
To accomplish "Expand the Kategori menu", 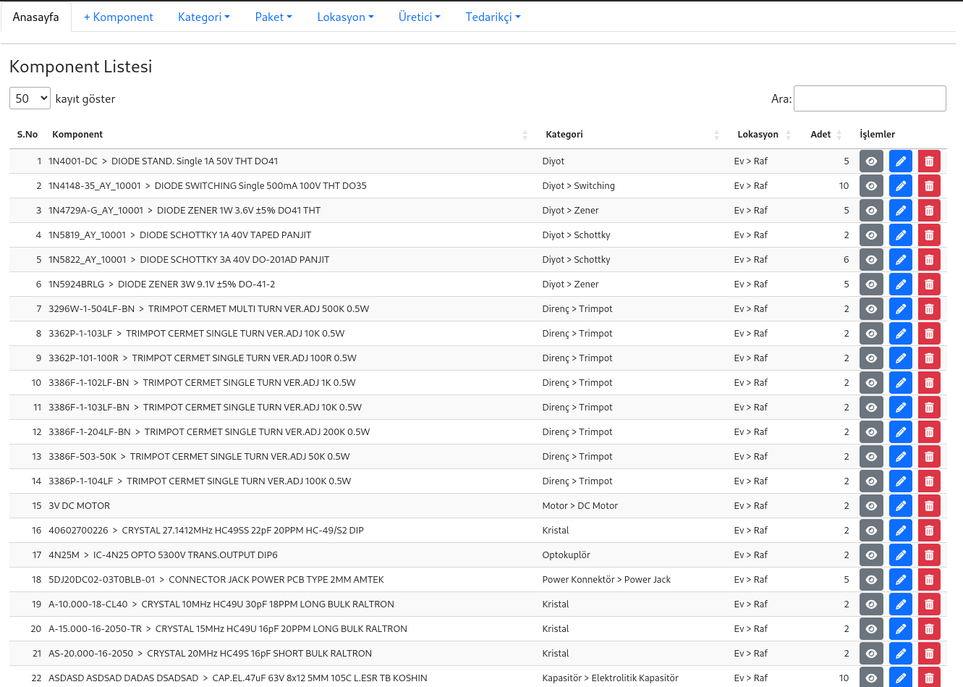I will coord(203,17).
